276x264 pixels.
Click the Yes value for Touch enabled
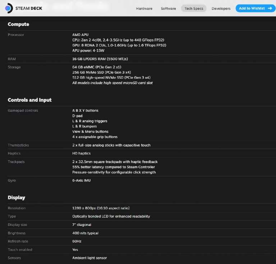pos(75,250)
